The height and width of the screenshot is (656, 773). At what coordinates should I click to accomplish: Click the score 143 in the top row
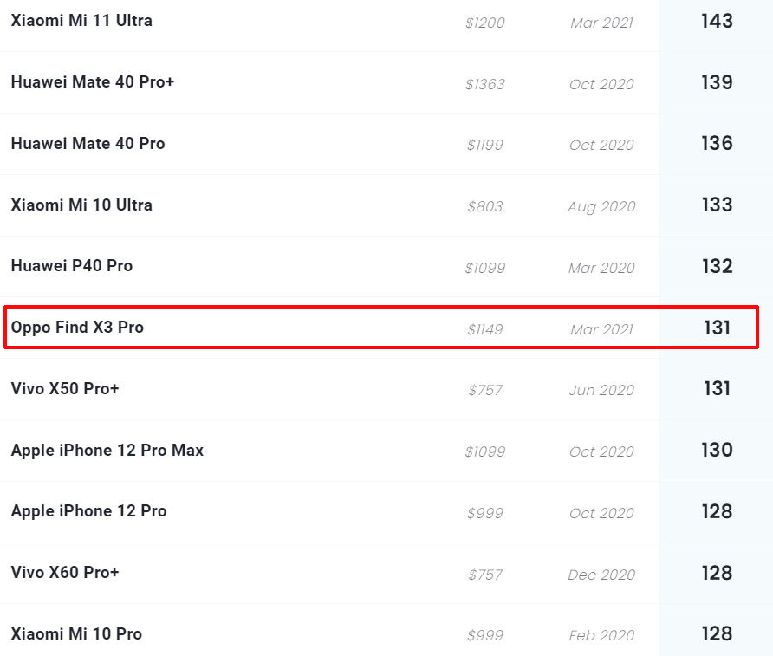(x=717, y=21)
